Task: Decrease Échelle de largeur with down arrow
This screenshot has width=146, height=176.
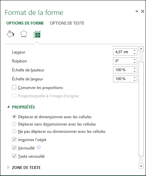Action: pyautogui.click(x=135, y=80)
